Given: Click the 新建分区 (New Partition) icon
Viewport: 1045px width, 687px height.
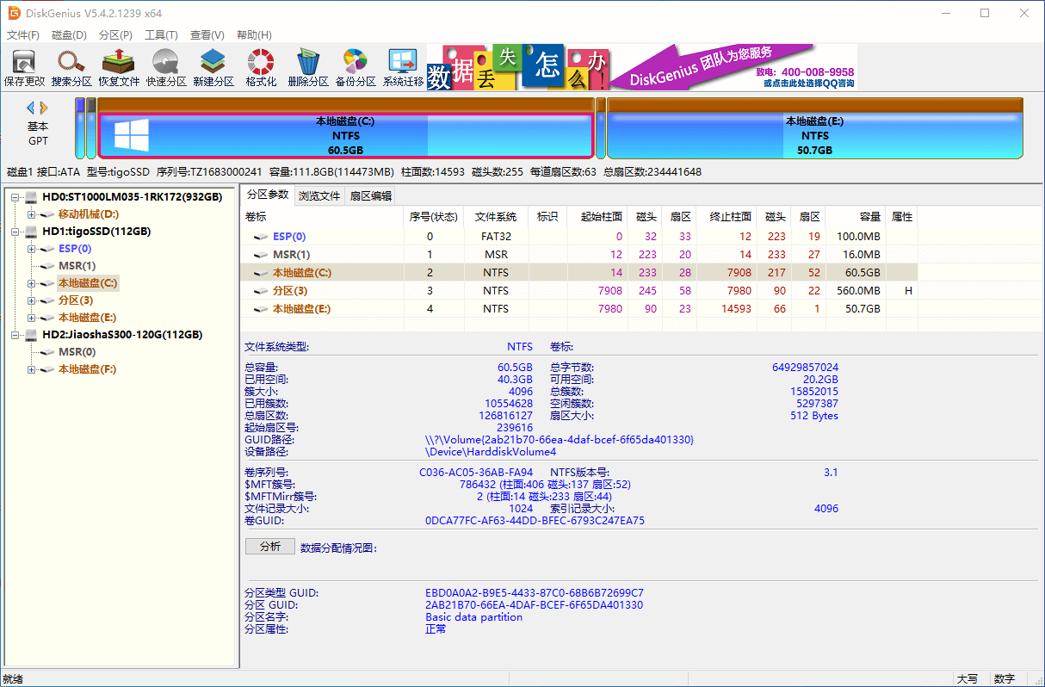Looking at the screenshot, I should click(x=213, y=67).
